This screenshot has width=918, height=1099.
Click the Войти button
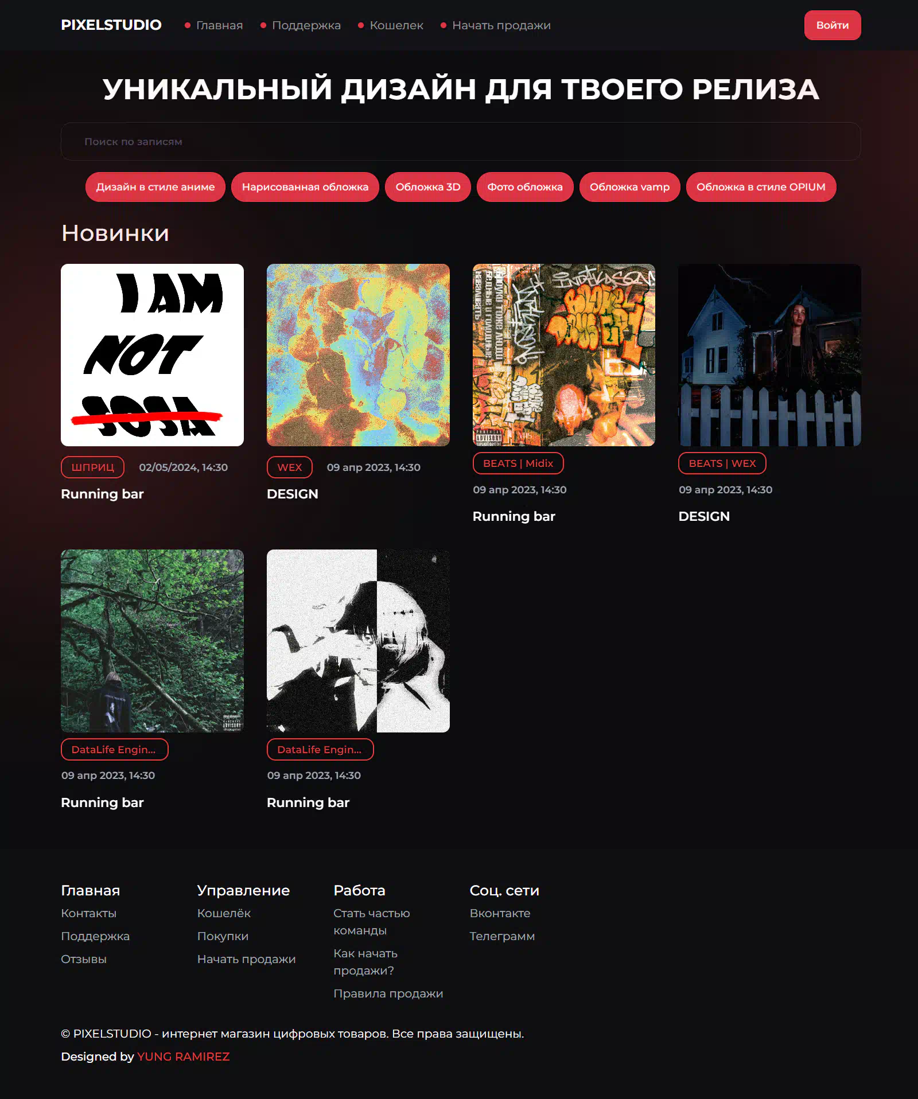[833, 25]
